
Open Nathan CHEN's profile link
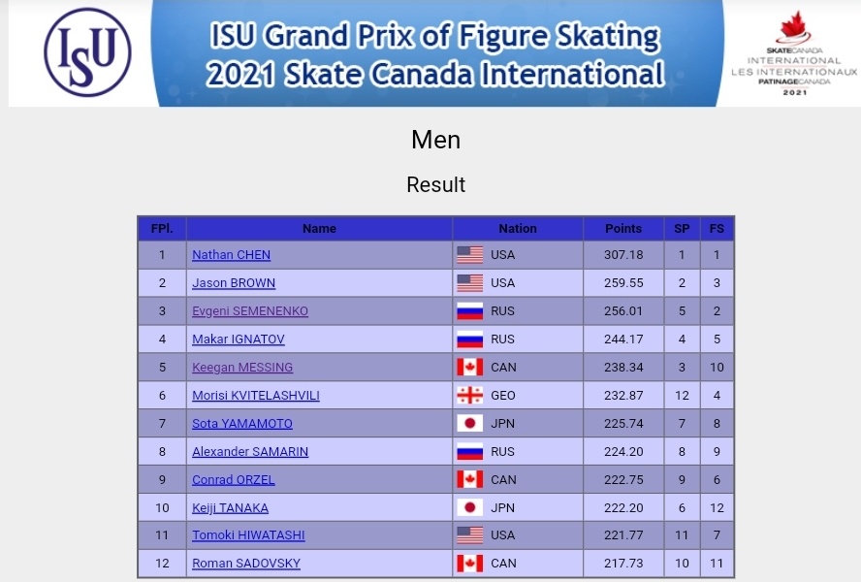point(231,255)
